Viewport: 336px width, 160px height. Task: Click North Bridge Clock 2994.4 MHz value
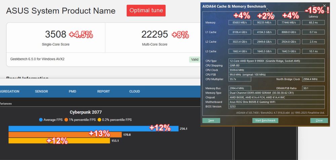[313, 79]
